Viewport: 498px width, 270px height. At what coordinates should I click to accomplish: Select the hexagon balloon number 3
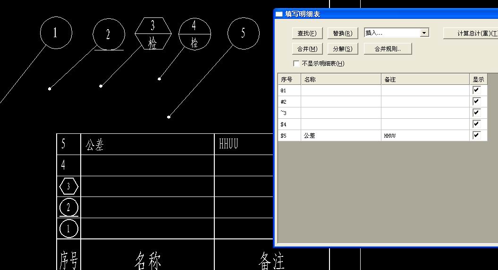click(x=152, y=33)
